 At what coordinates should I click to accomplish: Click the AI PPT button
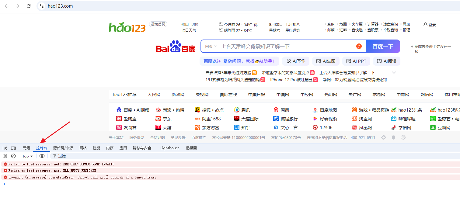point(356,61)
